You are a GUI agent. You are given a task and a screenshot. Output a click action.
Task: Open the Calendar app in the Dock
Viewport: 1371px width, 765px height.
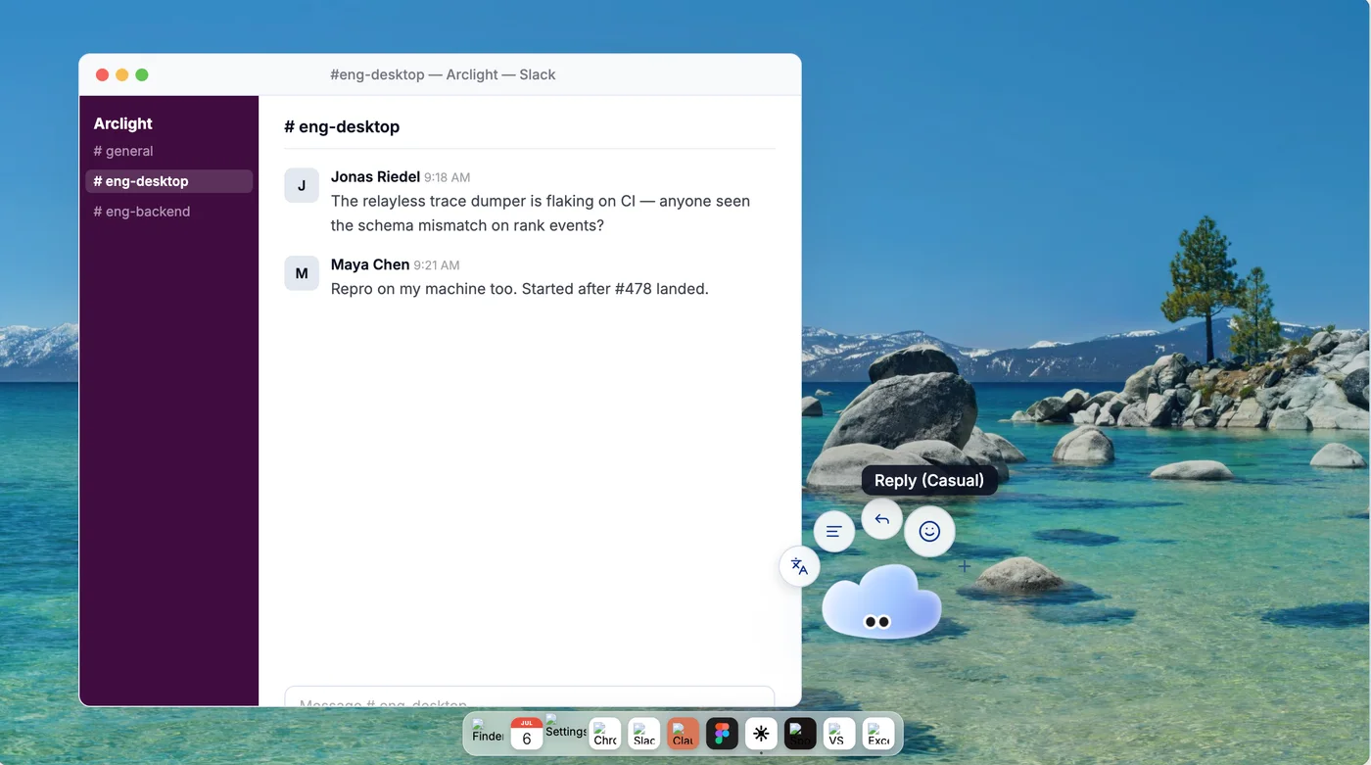[x=527, y=734]
